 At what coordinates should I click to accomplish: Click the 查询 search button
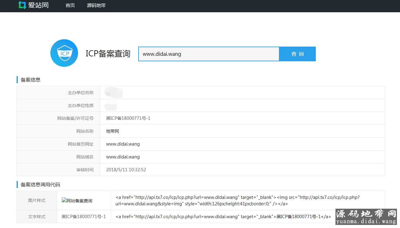click(297, 54)
